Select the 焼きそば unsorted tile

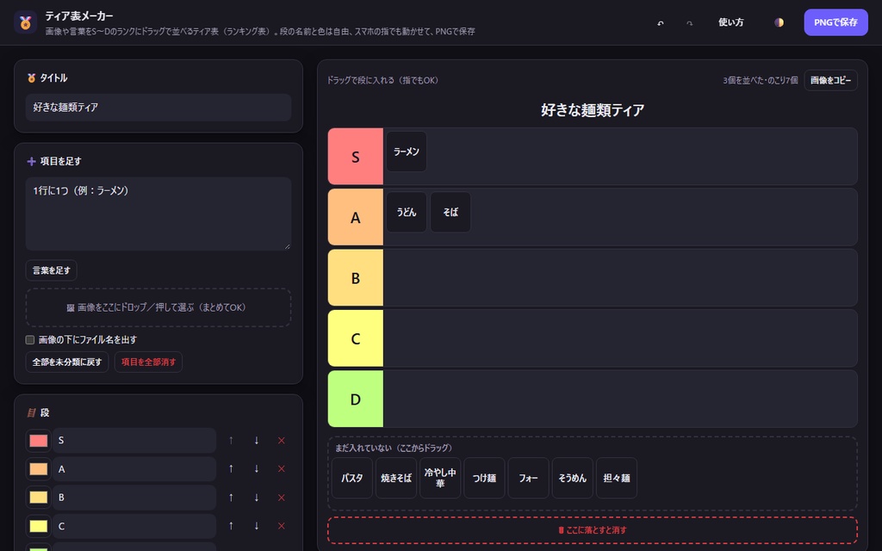point(396,478)
